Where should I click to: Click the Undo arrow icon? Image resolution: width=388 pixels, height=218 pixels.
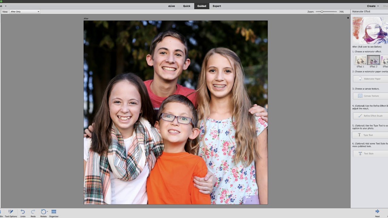click(x=23, y=212)
